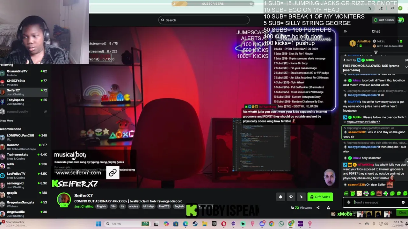This screenshot has height=229, width=408.
Task: Click the Send a message chat input
Action: (375, 202)
